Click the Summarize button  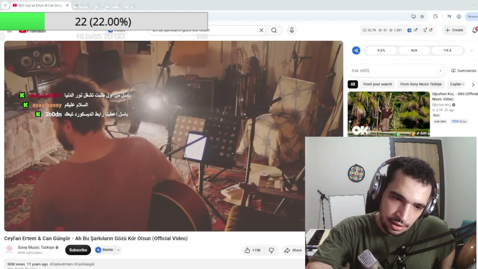point(464,71)
